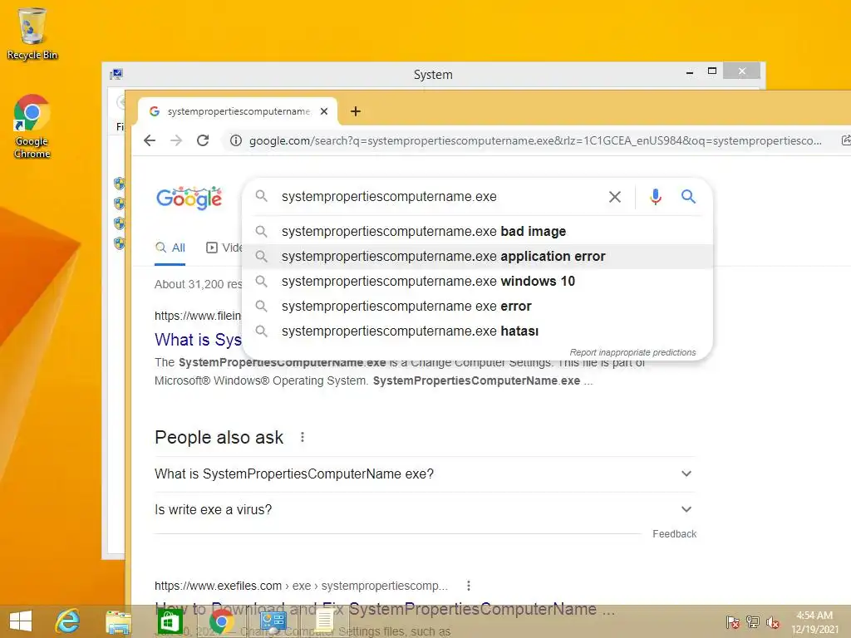Viewport: 851px width, 638px height.
Task: Click share icon at address bar end
Action: (845, 140)
